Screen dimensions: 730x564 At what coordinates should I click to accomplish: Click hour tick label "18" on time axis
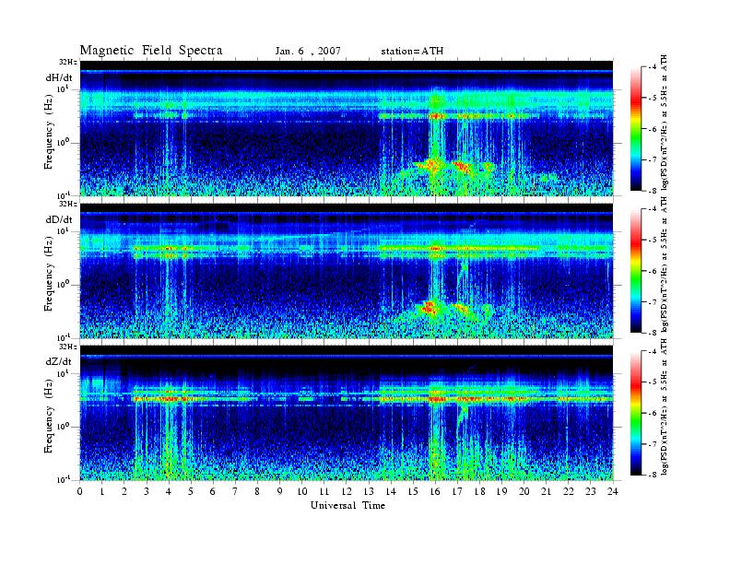click(x=479, y=491)
